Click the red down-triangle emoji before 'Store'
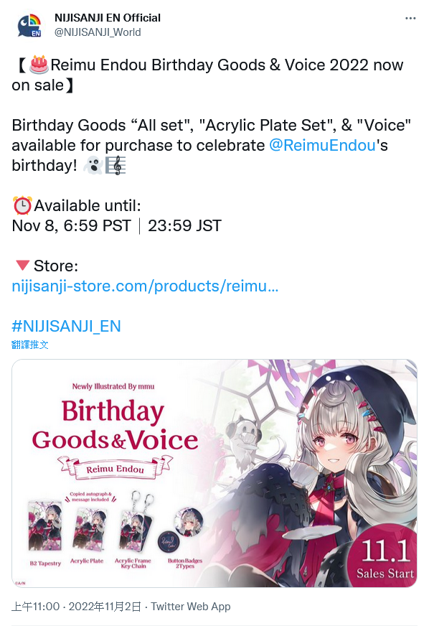The image size is (429, 626). [x=22, y=265]
